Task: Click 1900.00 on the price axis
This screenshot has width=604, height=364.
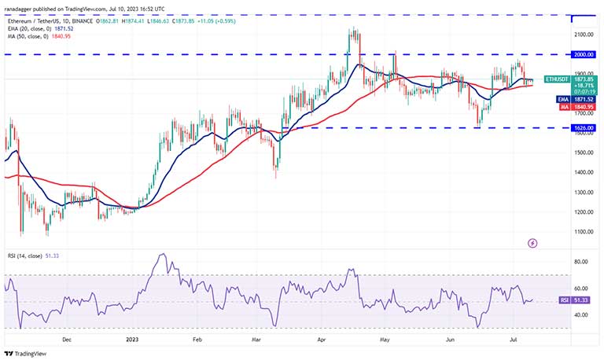Action: click(584, 73)
